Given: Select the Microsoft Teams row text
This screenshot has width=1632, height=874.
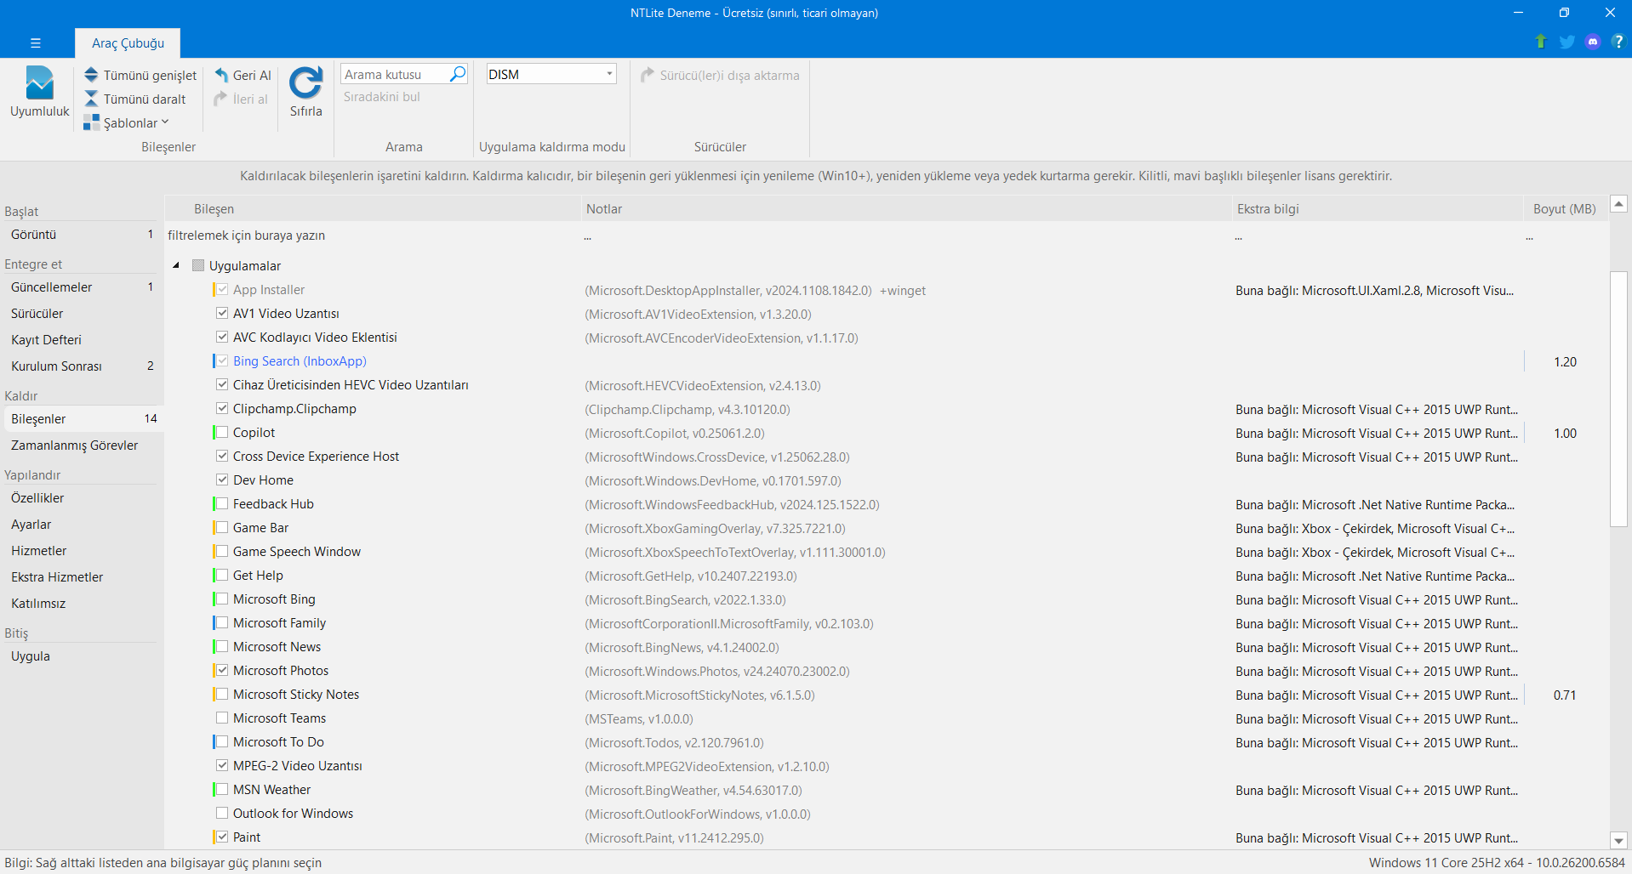Looking at the screenshot, I should (x=279, y=718).
